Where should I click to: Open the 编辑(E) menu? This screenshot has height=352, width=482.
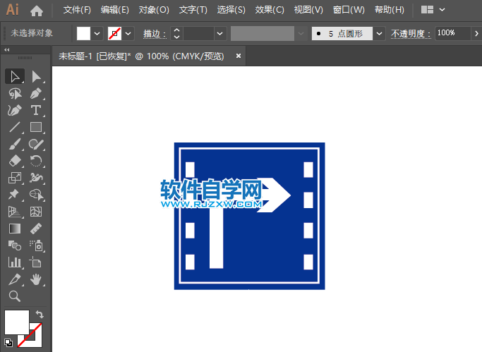tap(114, 10)
